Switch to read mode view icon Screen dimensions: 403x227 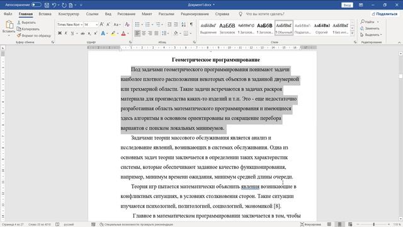pyautogui.click(x=329, y=224)
